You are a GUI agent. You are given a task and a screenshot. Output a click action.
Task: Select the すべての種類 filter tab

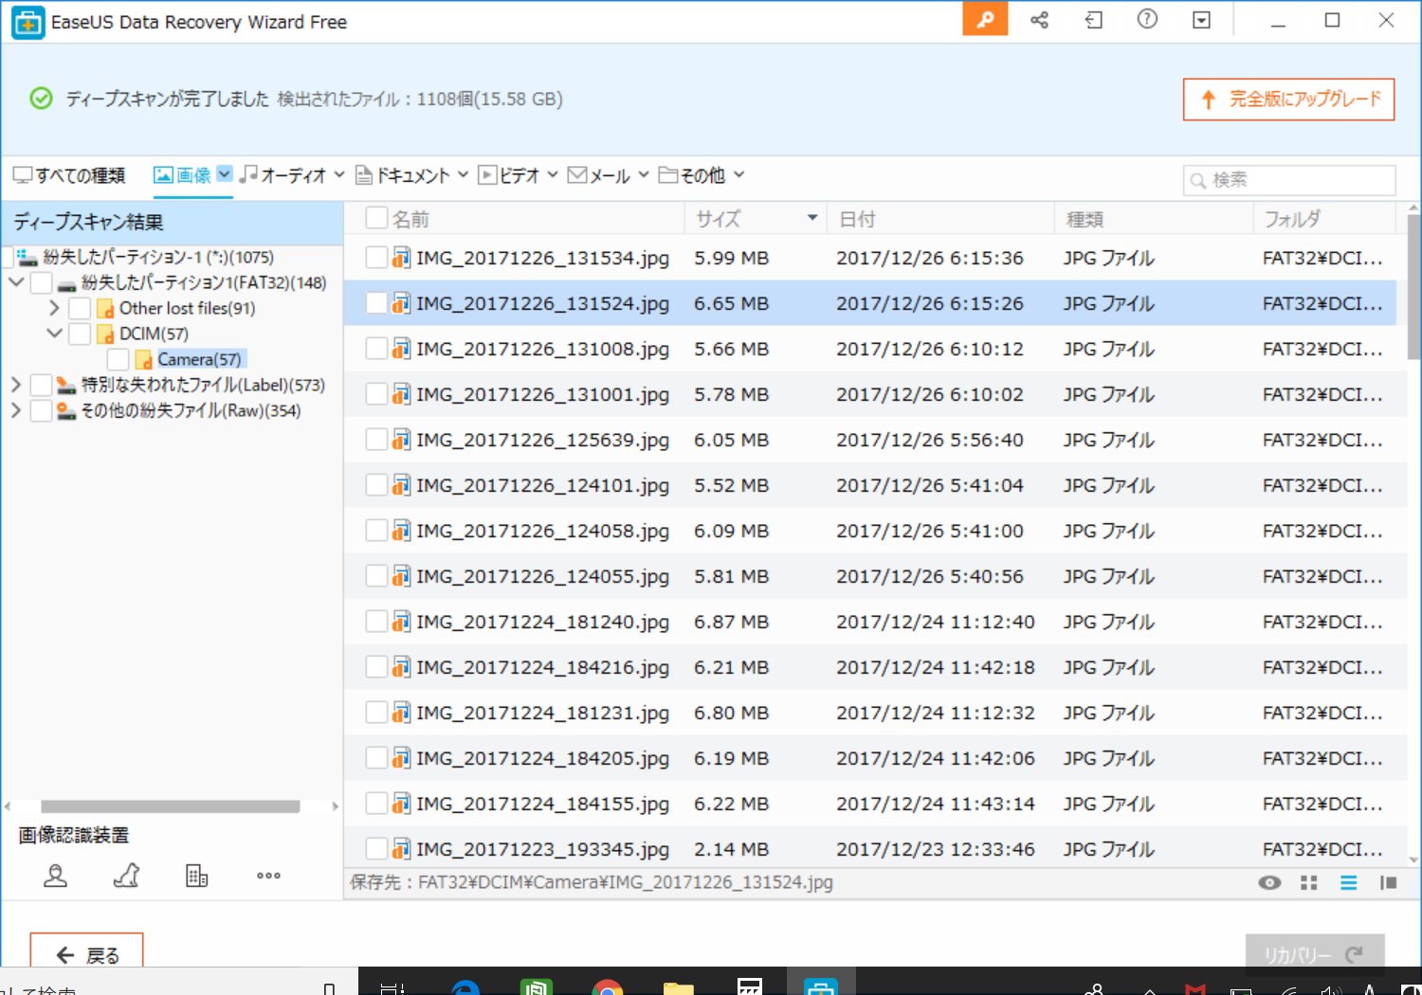69,175
